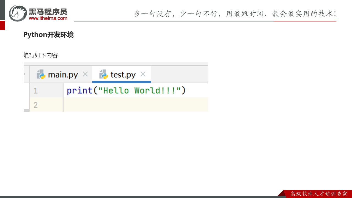Select the test.py tab label
The image size is (352, 198).
coord(123,75)
